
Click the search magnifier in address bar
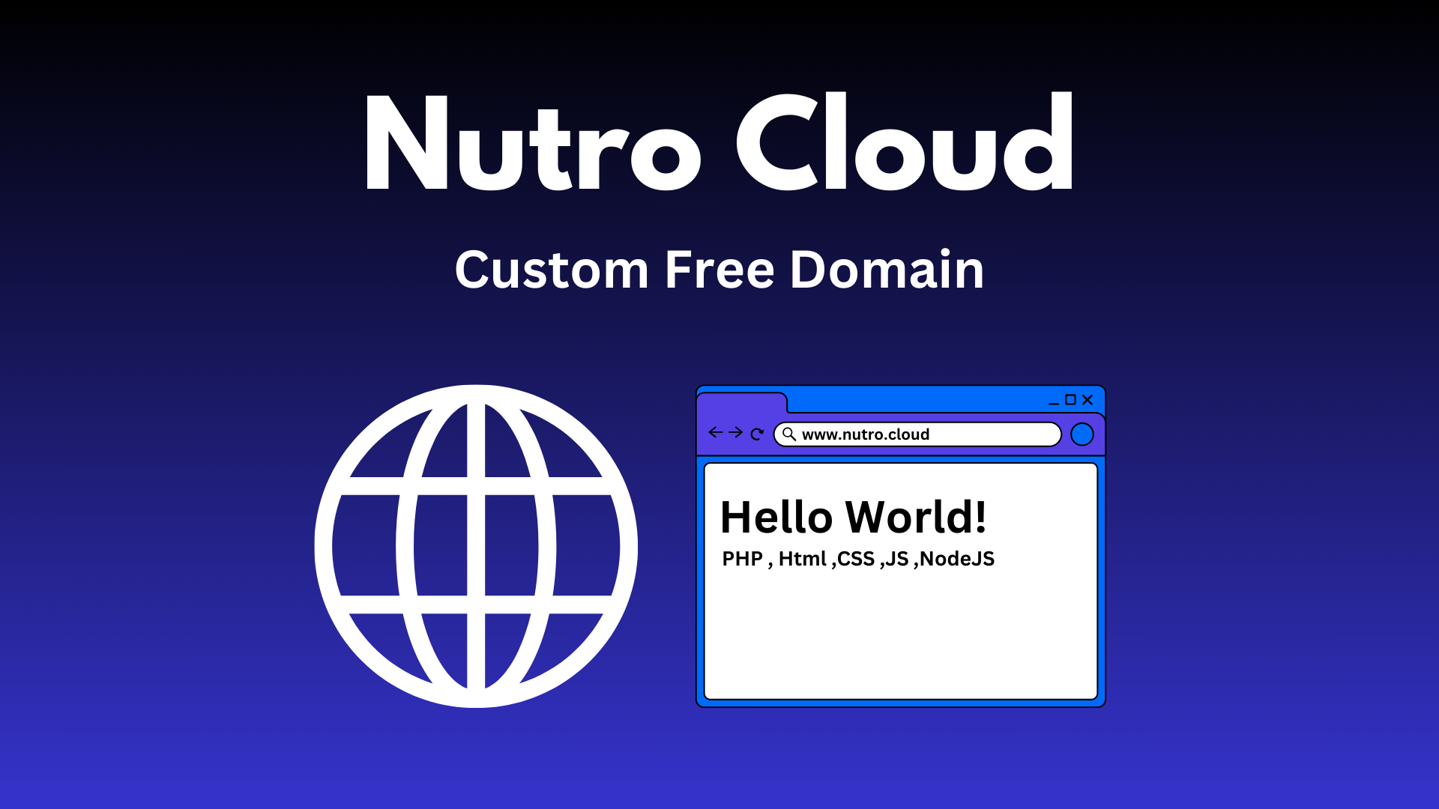pos(789,434)
